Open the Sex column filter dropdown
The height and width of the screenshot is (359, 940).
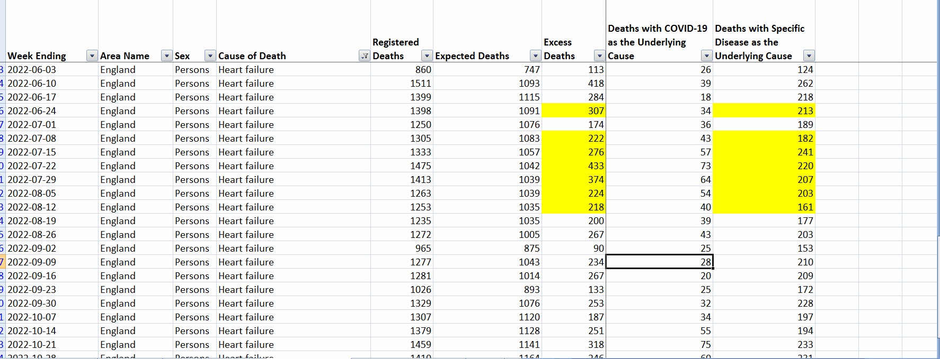pyautogui.click(x=210, y=56)
